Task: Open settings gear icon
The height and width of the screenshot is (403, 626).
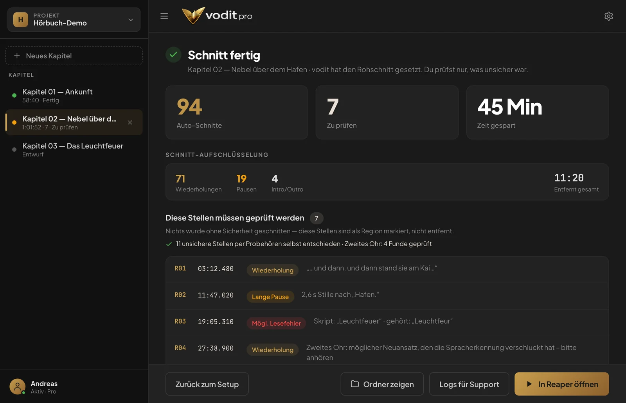Action: tap(608, 16)
